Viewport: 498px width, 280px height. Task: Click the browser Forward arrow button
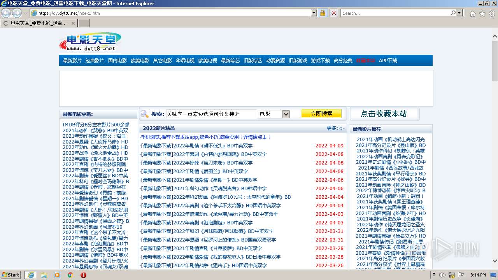pyautogui.click(x=17, y=13)
